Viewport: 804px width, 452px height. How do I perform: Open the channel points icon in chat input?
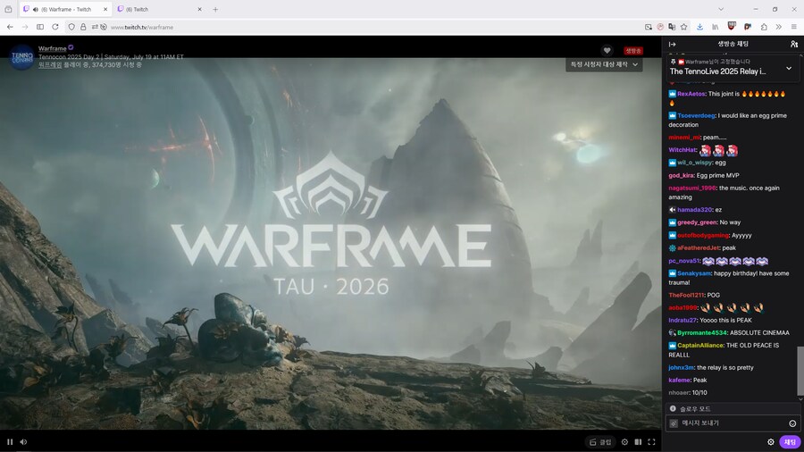[x=674, y=423]
